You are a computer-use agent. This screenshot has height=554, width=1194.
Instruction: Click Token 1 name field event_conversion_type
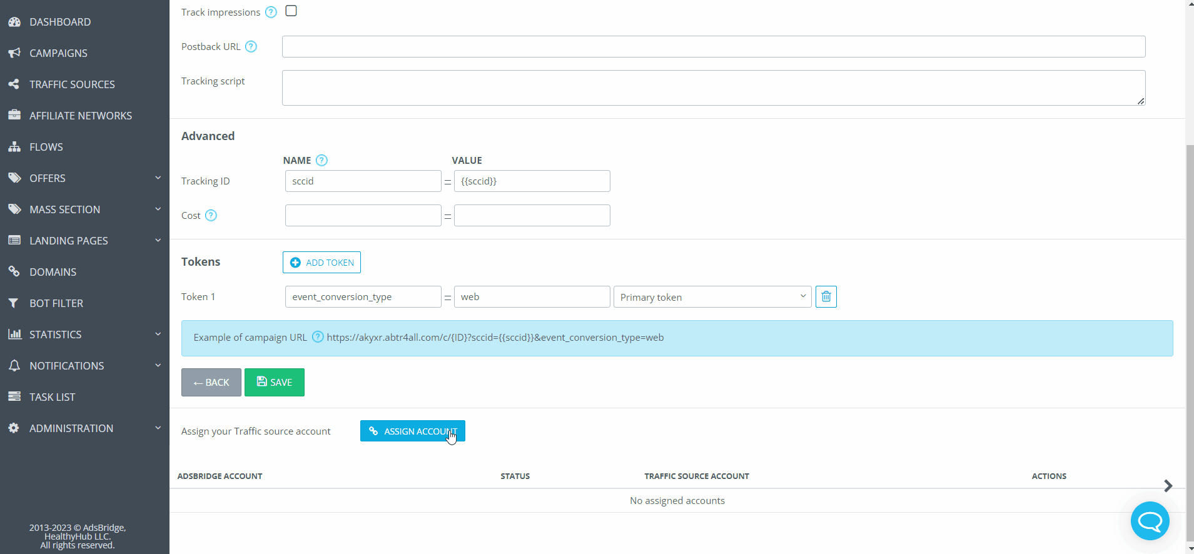coord(363,296)
